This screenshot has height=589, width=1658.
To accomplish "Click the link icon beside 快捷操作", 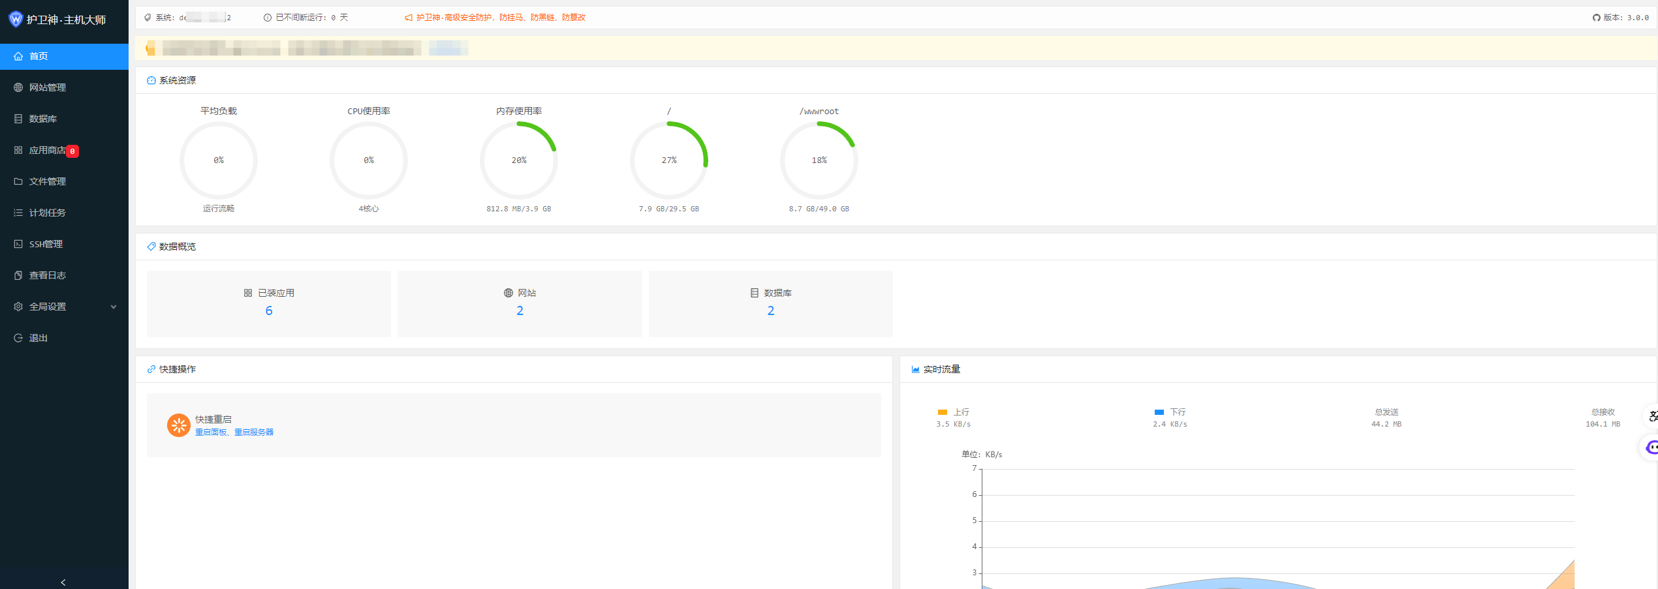I will pyautogui.click(x=151, y=369).
